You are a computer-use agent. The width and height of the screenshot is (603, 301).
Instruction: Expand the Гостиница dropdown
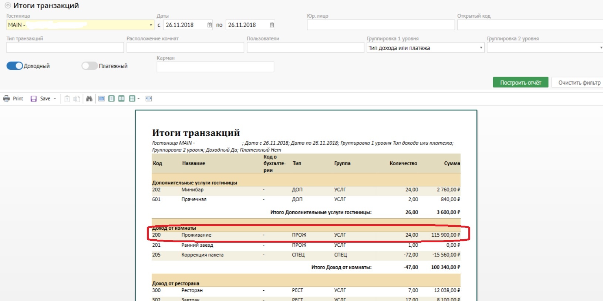[151, 25]
